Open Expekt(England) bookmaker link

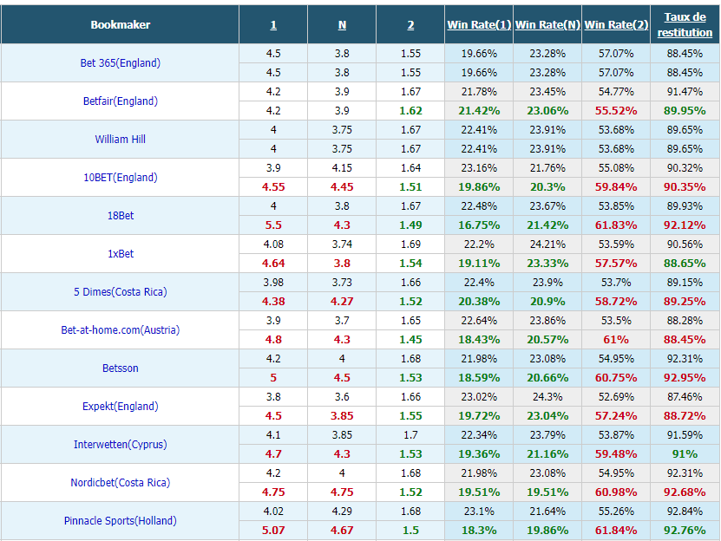(120, 407)
